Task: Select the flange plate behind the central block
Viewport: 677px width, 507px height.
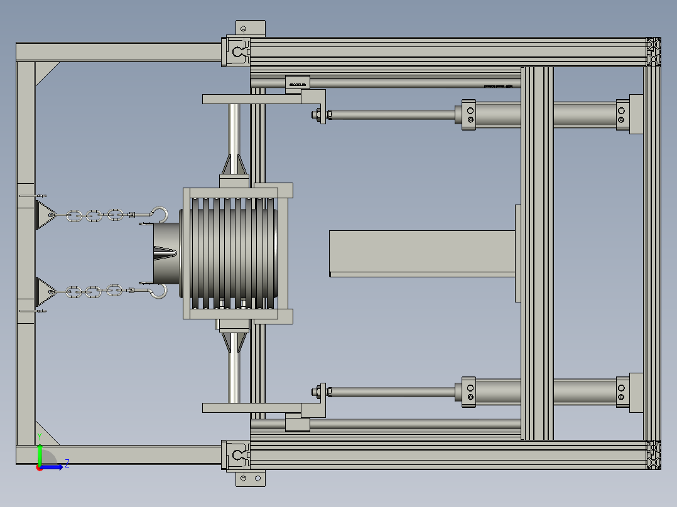Action: [x=518, y=253]
